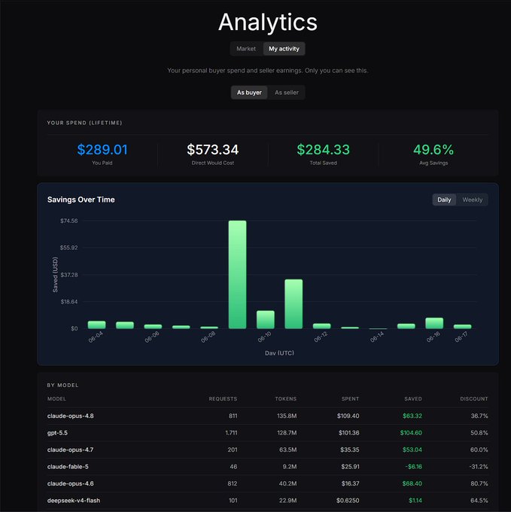Screen dimensions: 511x512
Task: Click the 06-17 savings bar
Action: click(462, 327)
